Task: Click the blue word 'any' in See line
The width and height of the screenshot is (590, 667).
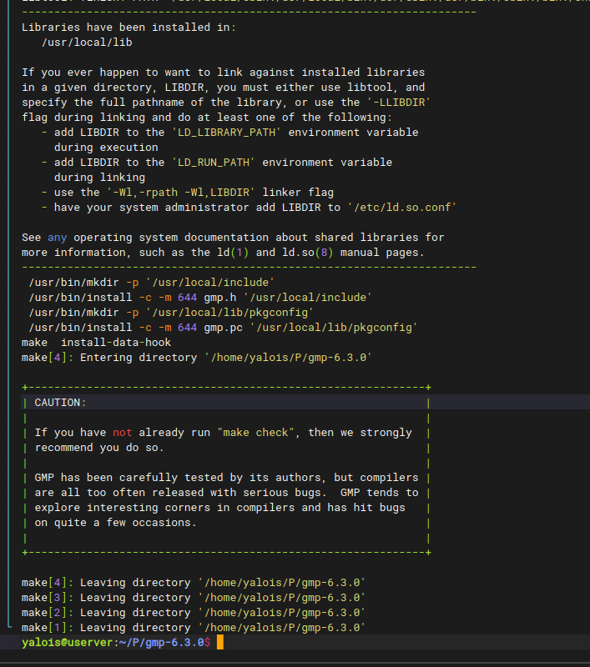Action: [x=57, y=238]
